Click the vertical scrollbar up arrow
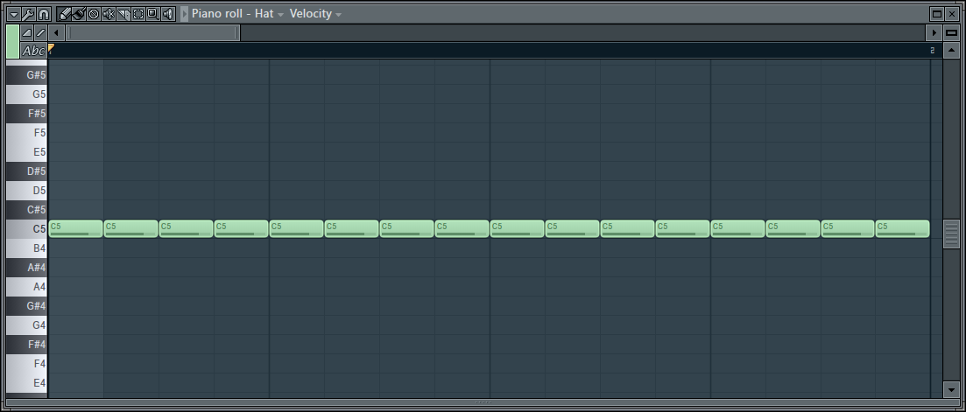 click(x=951, y=51)
